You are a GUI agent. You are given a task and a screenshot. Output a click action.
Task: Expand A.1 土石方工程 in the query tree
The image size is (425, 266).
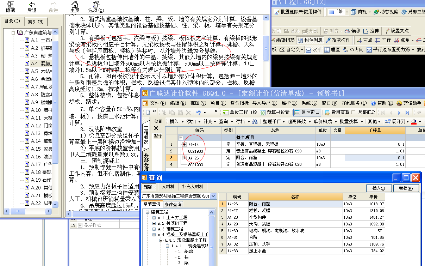154,218
